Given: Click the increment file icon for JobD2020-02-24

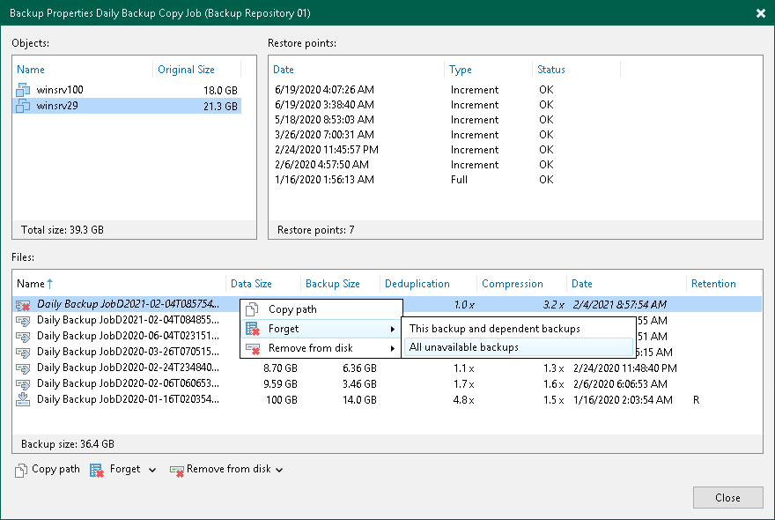Looking at the screenshot, I should pyautogui.click(x=24, y=368).
